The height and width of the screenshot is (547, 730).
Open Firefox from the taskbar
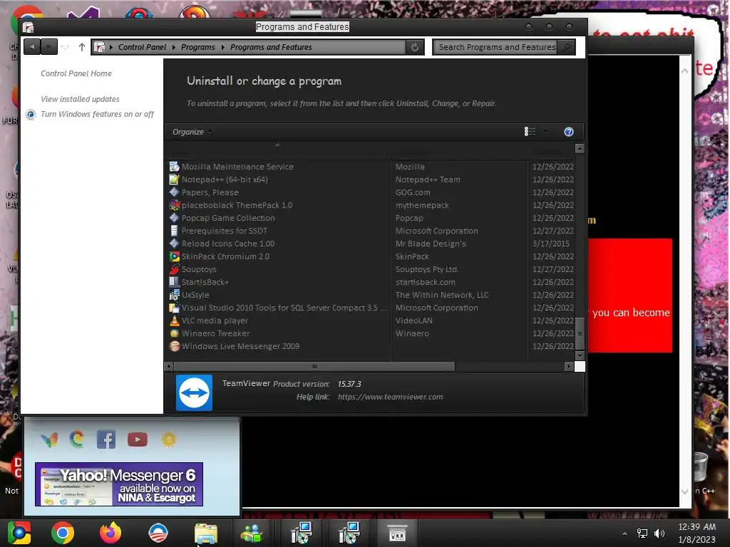[x=110, y=533]
